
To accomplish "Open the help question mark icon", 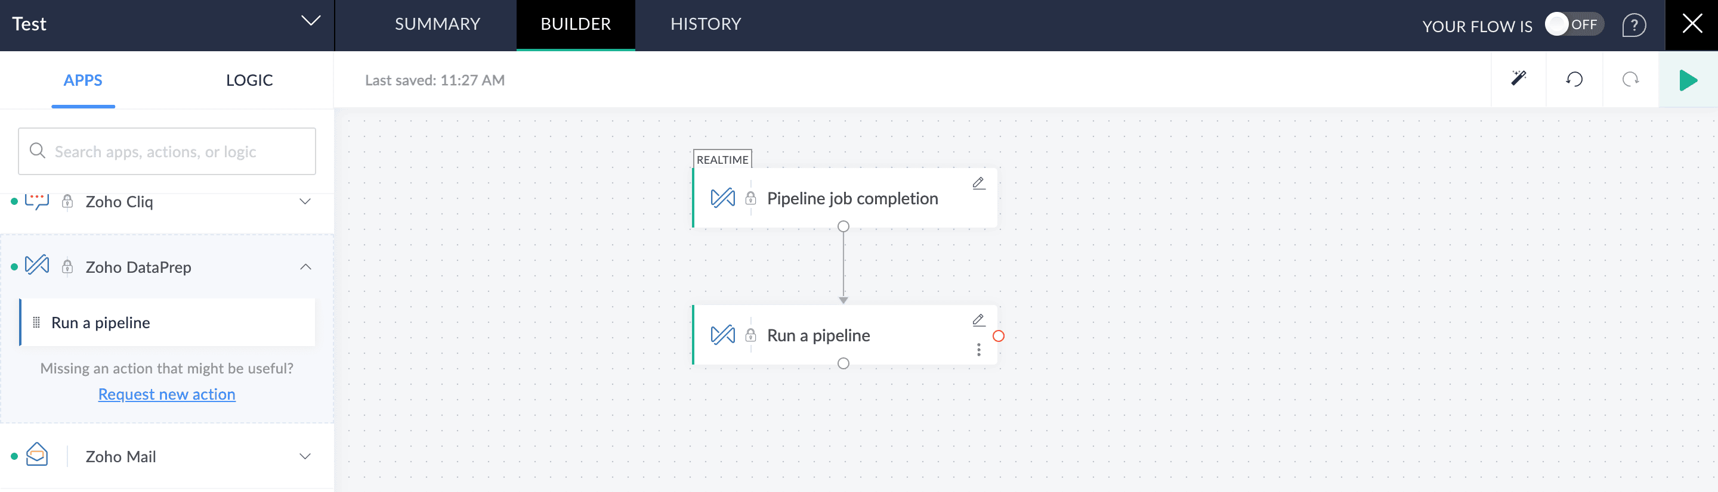I will point(1633,25).
